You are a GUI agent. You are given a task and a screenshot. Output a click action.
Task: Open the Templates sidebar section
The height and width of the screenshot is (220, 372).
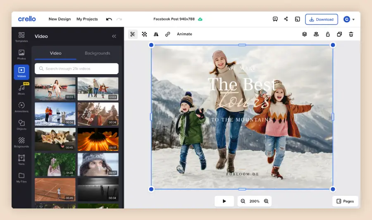(21, 37)
